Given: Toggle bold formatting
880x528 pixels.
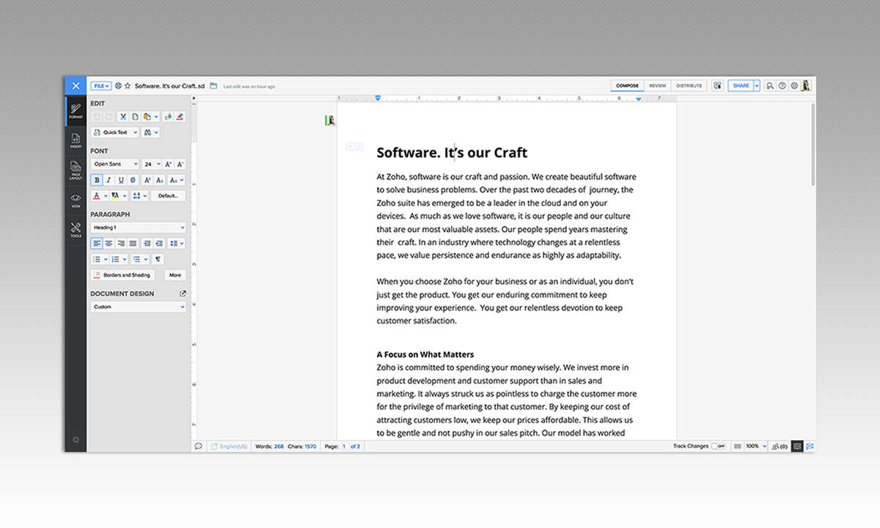Looking at the screenshot, I should tap(97, 180).
